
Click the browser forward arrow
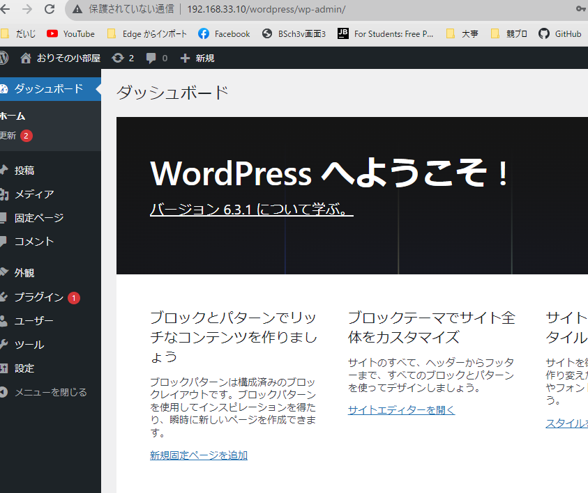27,9
